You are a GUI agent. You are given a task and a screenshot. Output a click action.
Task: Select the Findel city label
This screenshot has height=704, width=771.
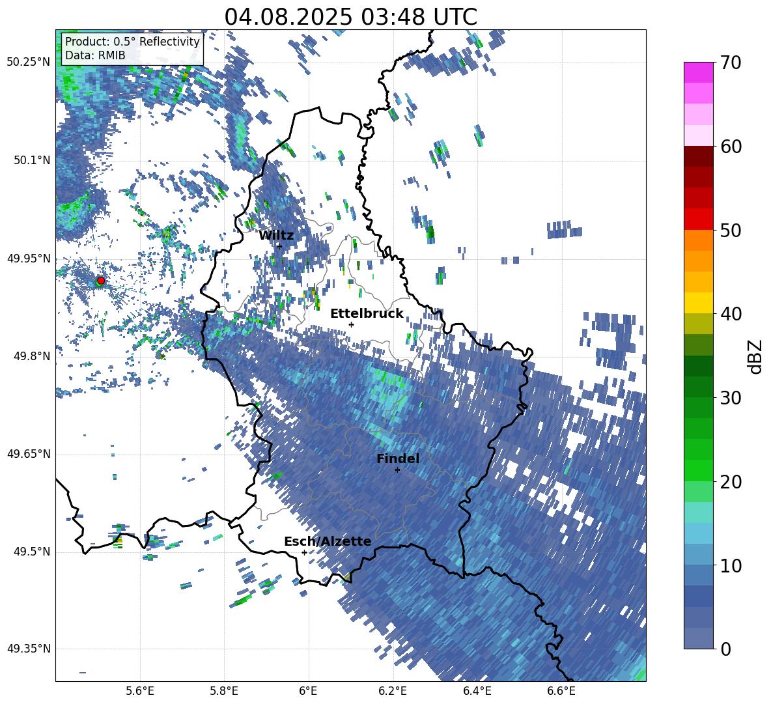pyautogui.click(x=398, y=458)
